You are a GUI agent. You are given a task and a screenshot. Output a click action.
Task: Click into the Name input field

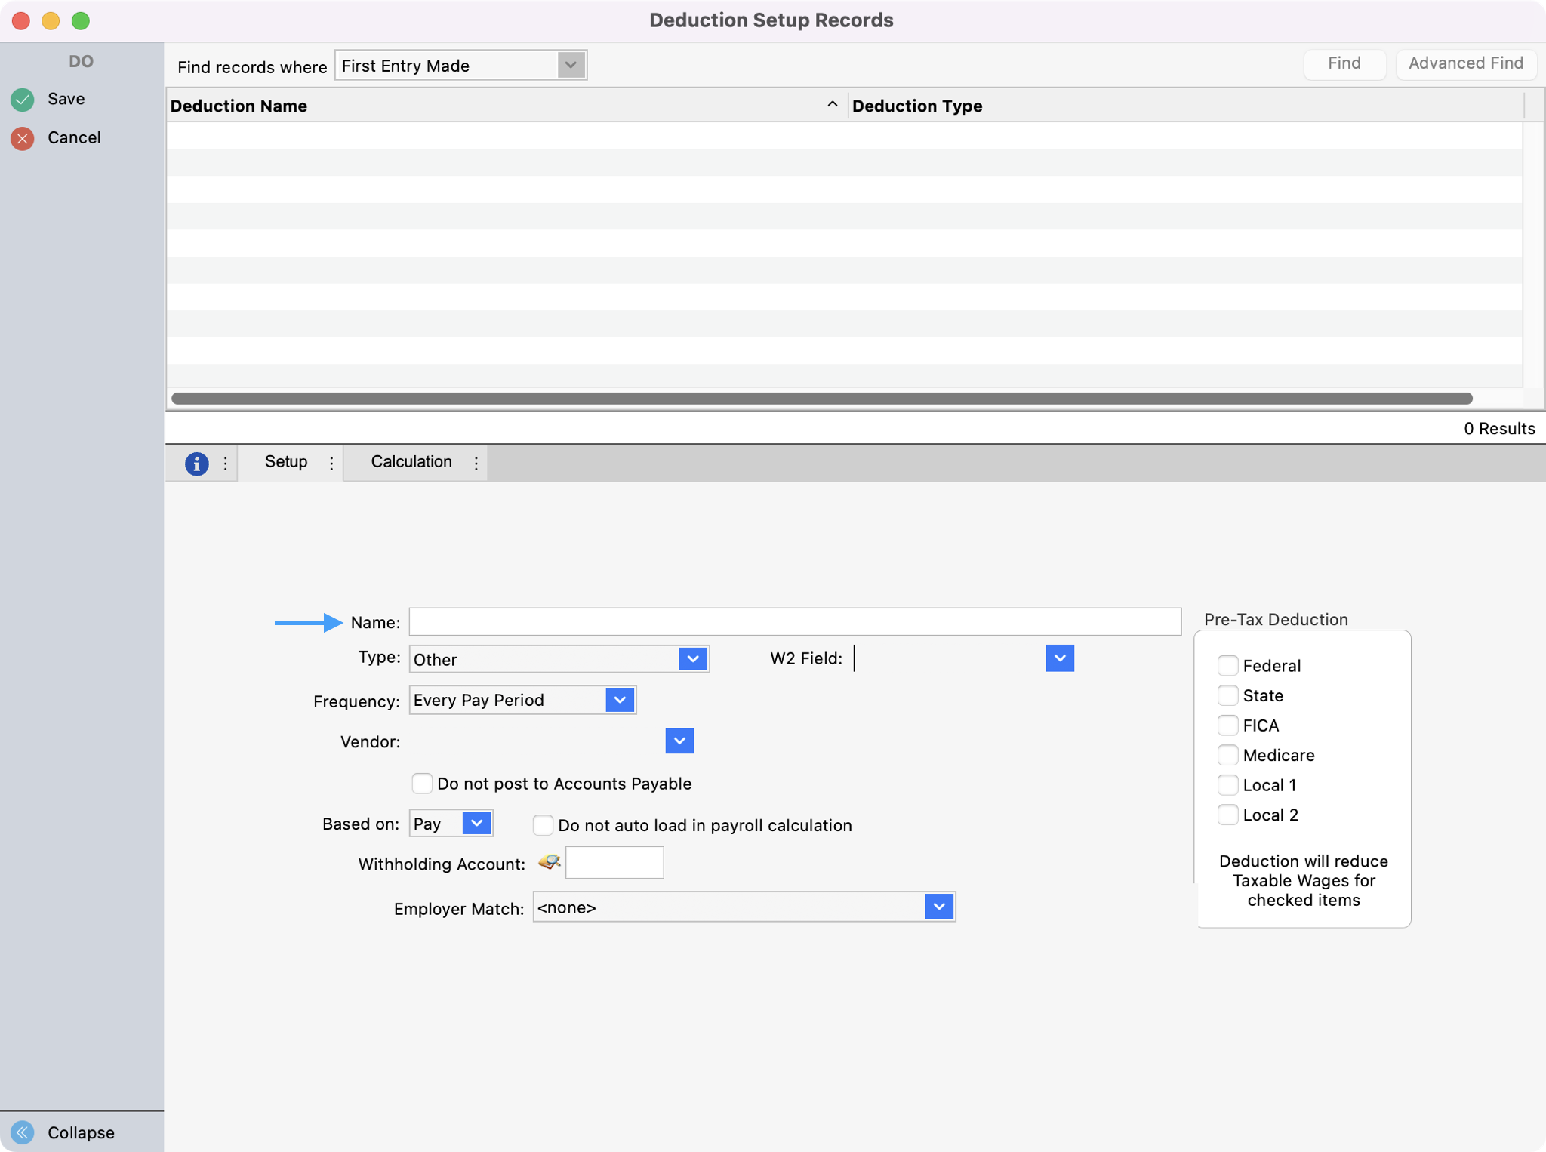[x=794, y=621]
